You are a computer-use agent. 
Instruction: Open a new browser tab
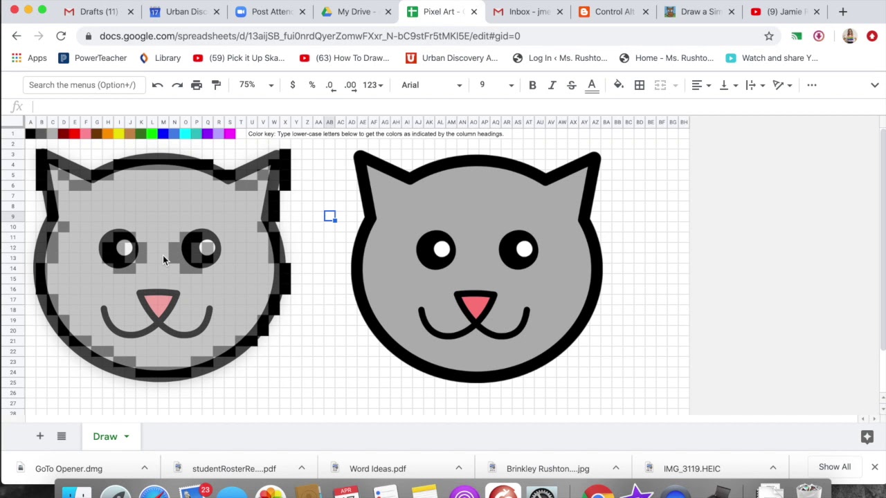842,12
